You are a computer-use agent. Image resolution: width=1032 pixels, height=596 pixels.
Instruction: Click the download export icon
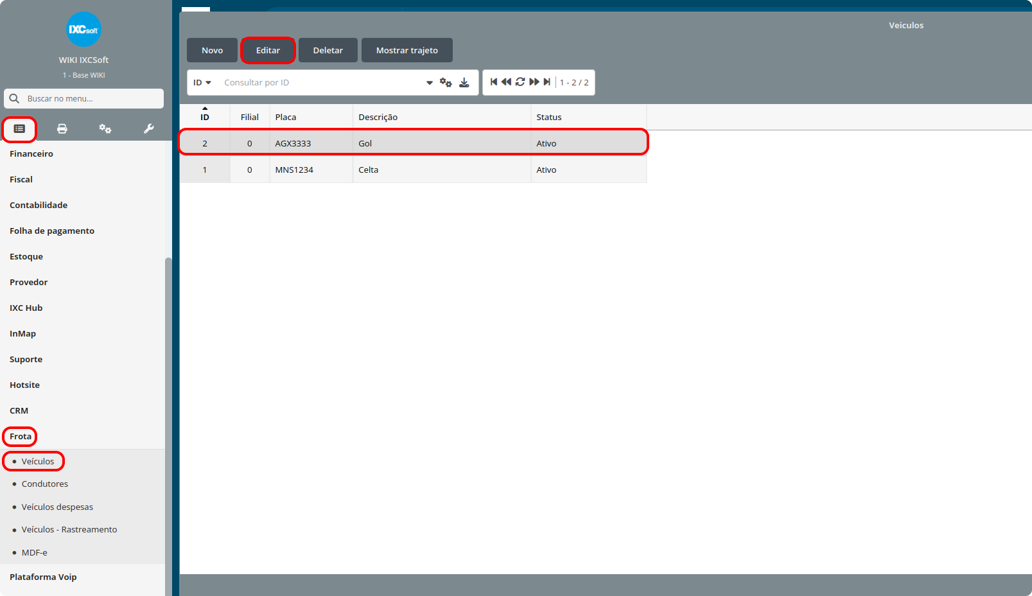coord(464,82)
